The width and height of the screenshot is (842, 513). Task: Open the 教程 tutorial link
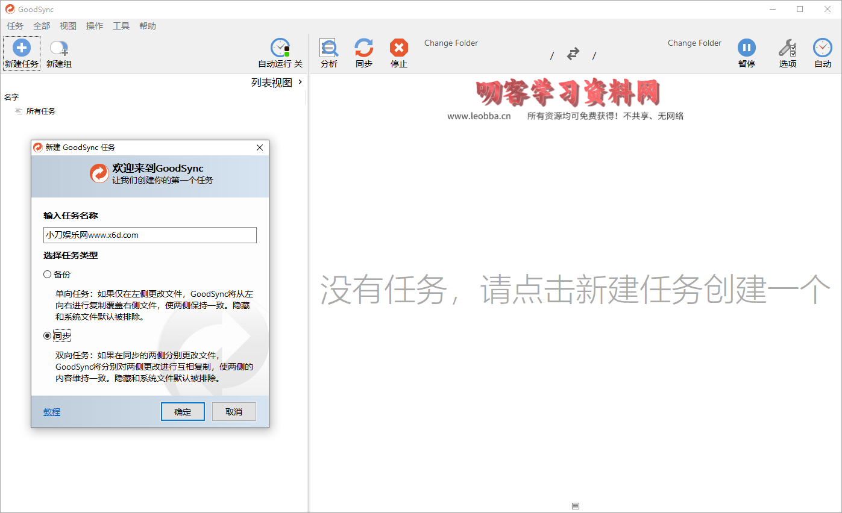point(52,412)
